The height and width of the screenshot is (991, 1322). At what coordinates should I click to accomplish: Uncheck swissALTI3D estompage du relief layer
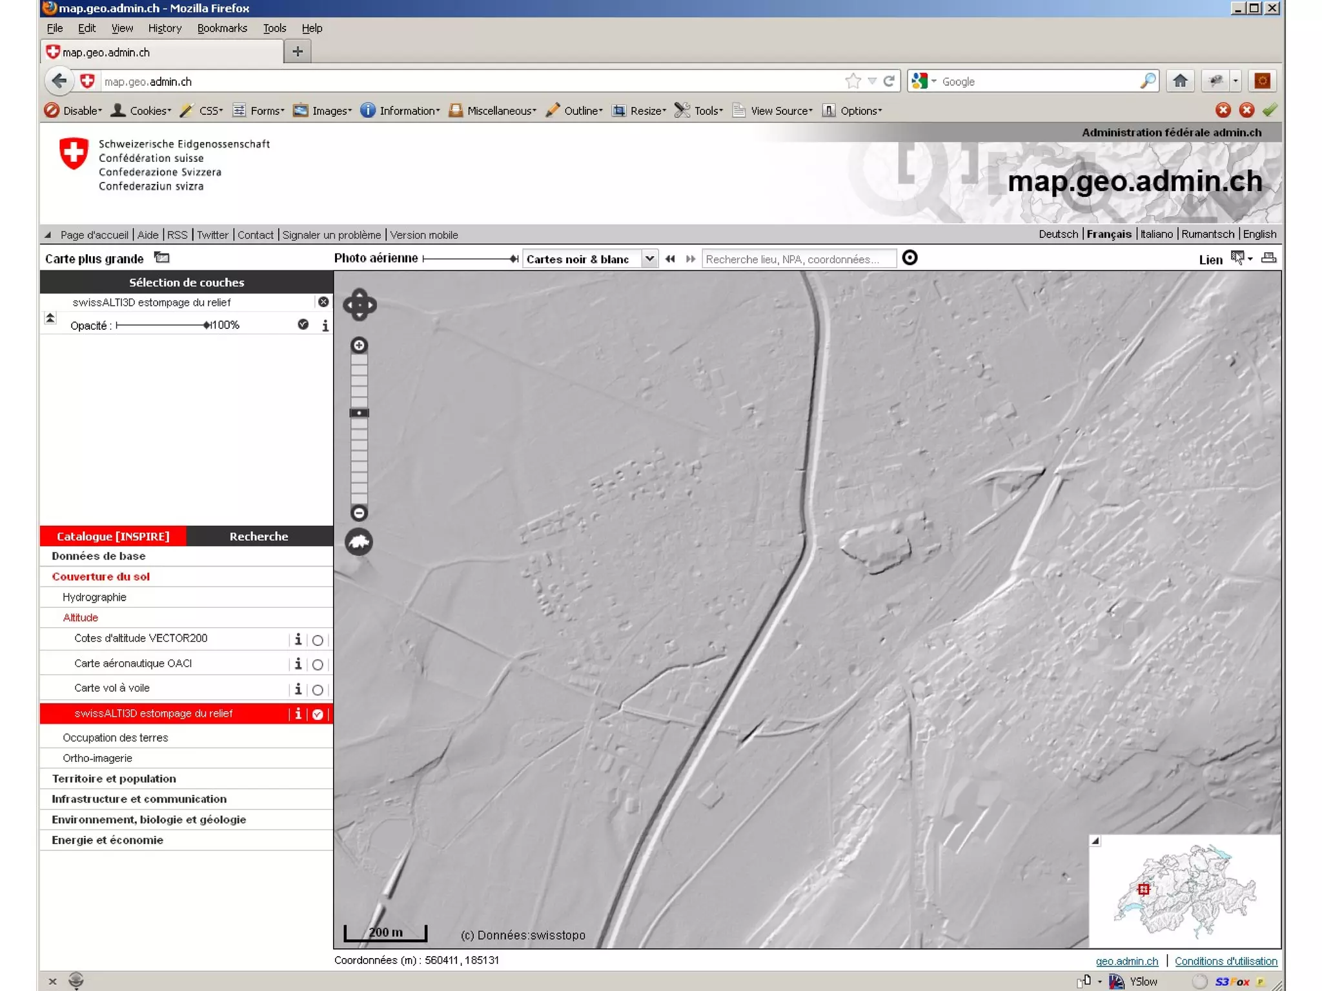(x=318, y=714)
